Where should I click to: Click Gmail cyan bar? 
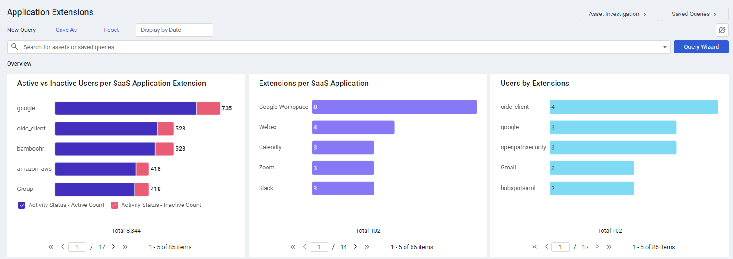coord(592,168)
